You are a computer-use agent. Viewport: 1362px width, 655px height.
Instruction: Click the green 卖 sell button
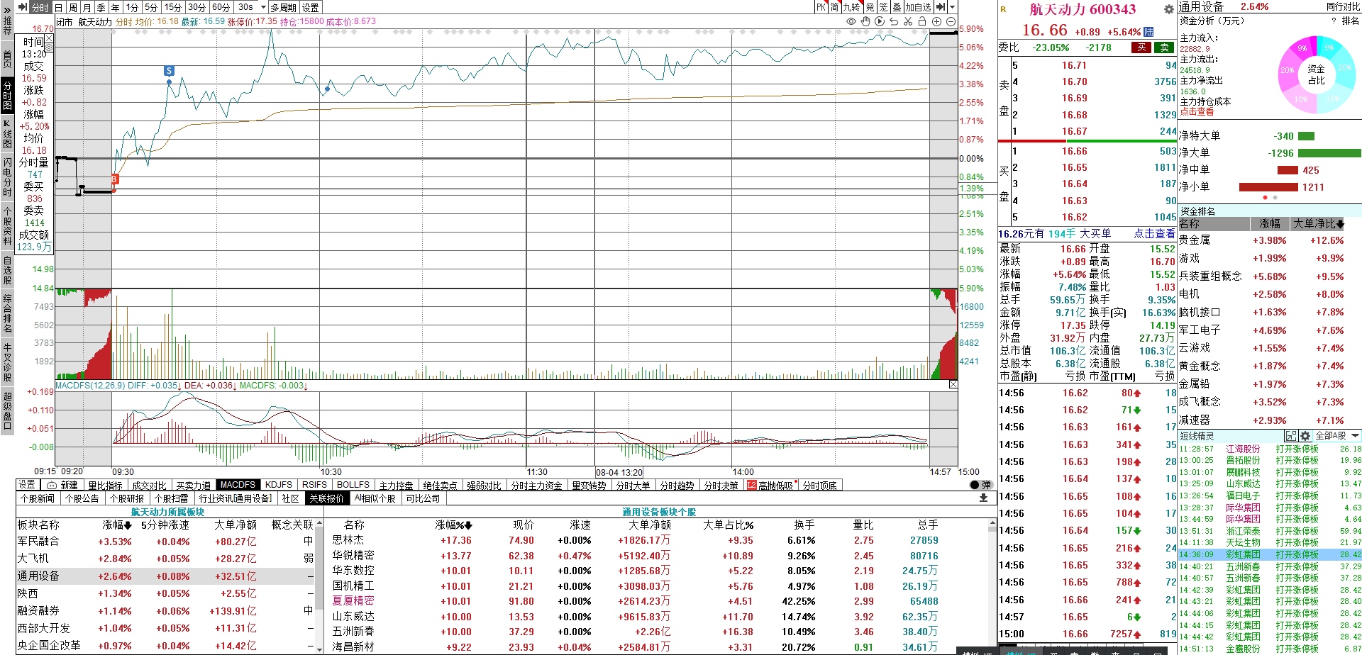(x=1164, y=47)
